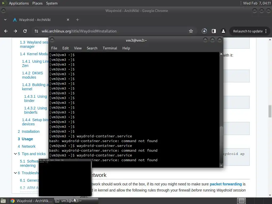
Task: Go to 2 Installation in contents
Action: coord(29,131)
